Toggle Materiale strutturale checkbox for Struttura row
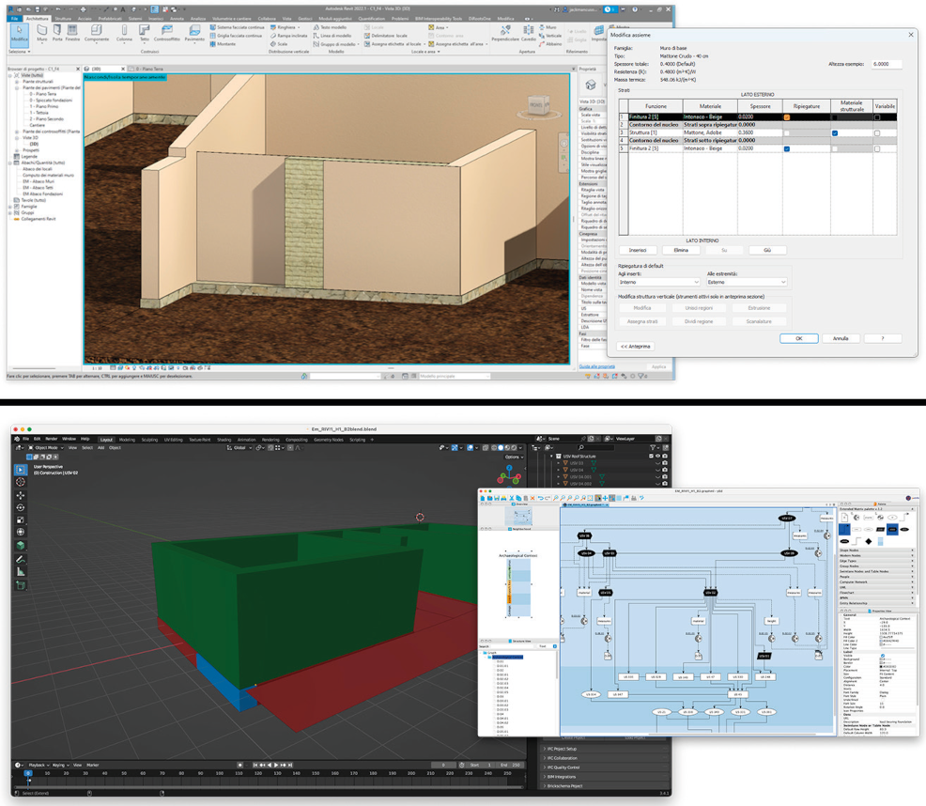 click(x=835, y=133)
